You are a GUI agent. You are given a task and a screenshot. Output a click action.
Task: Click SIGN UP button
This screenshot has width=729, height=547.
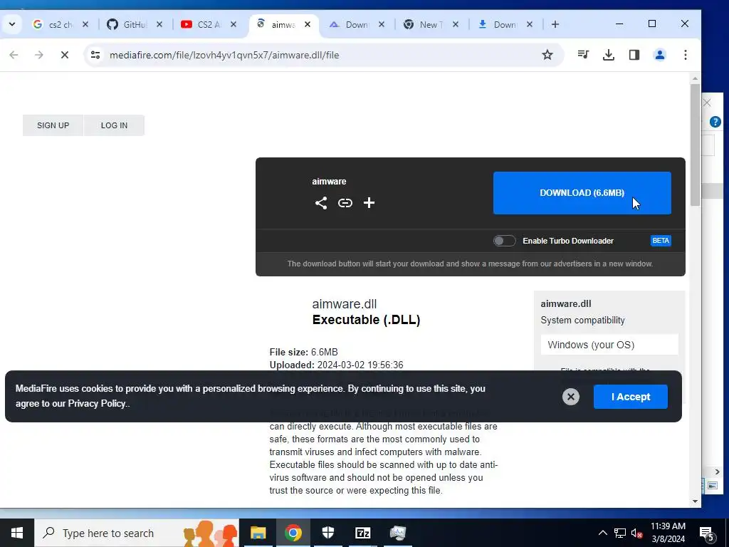pyautogui.click(x=53, y=125)
